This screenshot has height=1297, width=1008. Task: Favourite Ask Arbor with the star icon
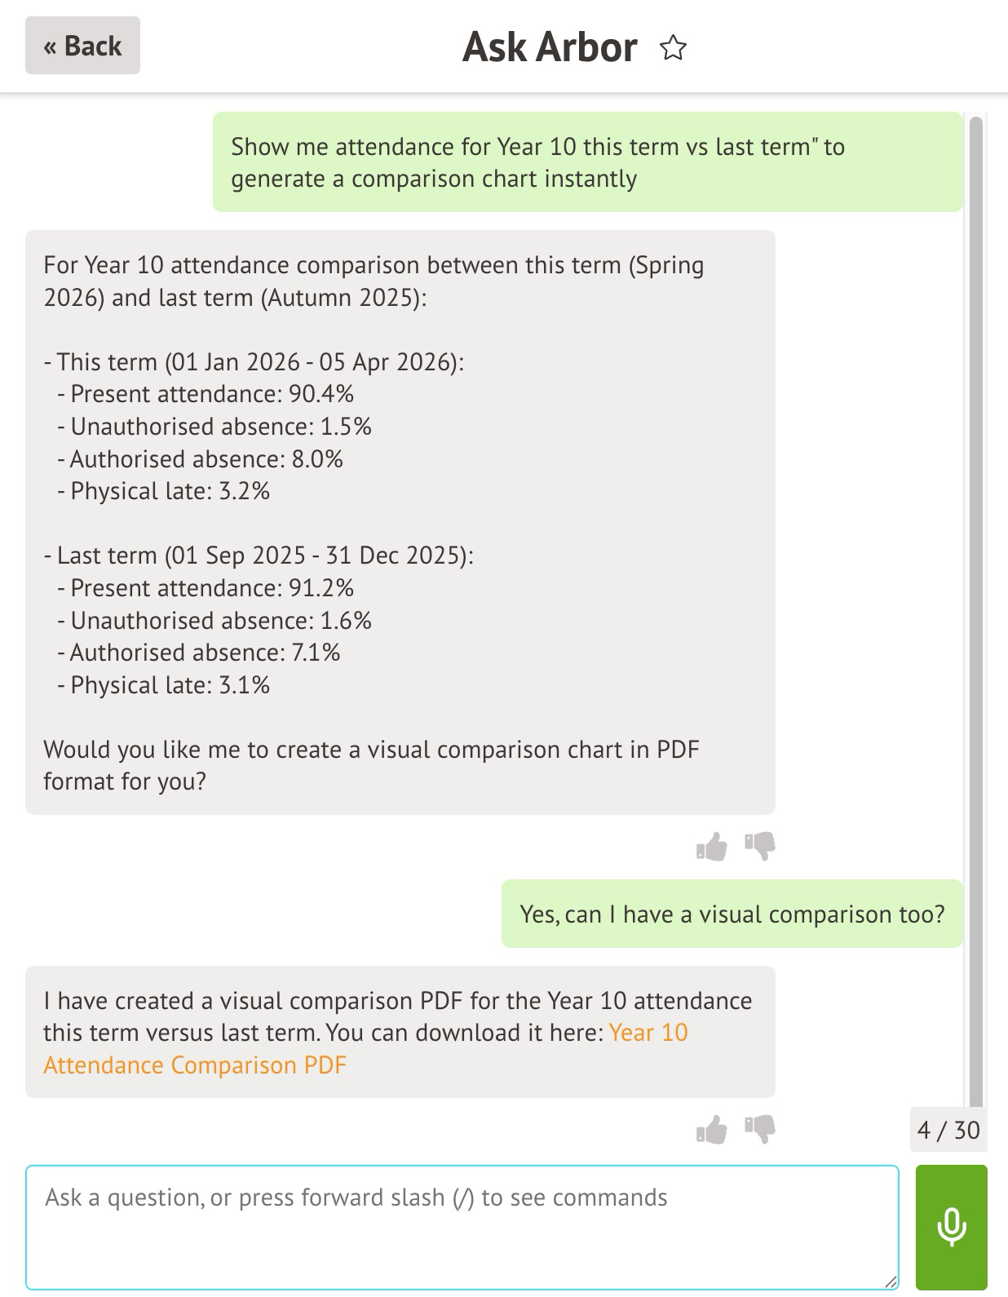point(673,48)
